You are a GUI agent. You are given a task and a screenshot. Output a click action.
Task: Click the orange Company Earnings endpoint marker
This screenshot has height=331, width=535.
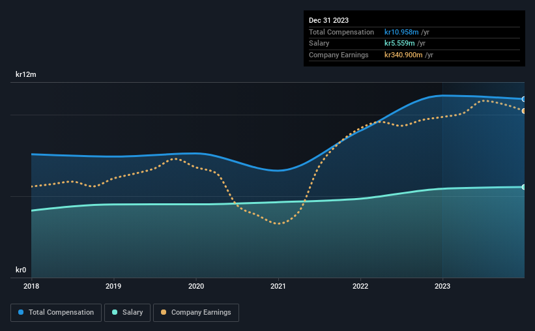(523, 111)
